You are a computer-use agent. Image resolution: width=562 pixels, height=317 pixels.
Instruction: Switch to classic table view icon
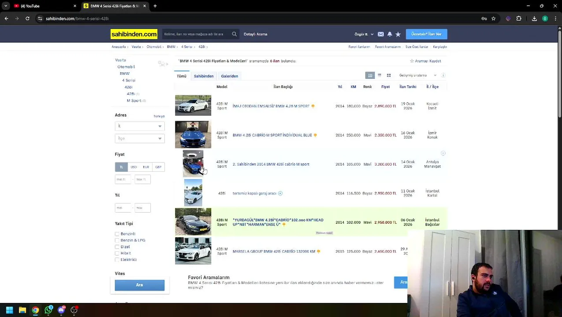[x=370, y=75]
